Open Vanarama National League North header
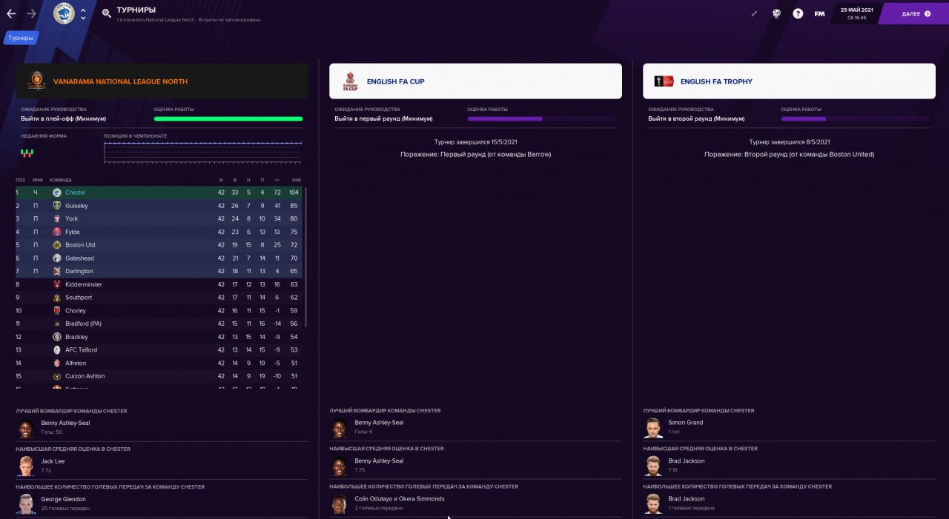The height and width of the screenshot is (519, 949). [x=162, y=81]
